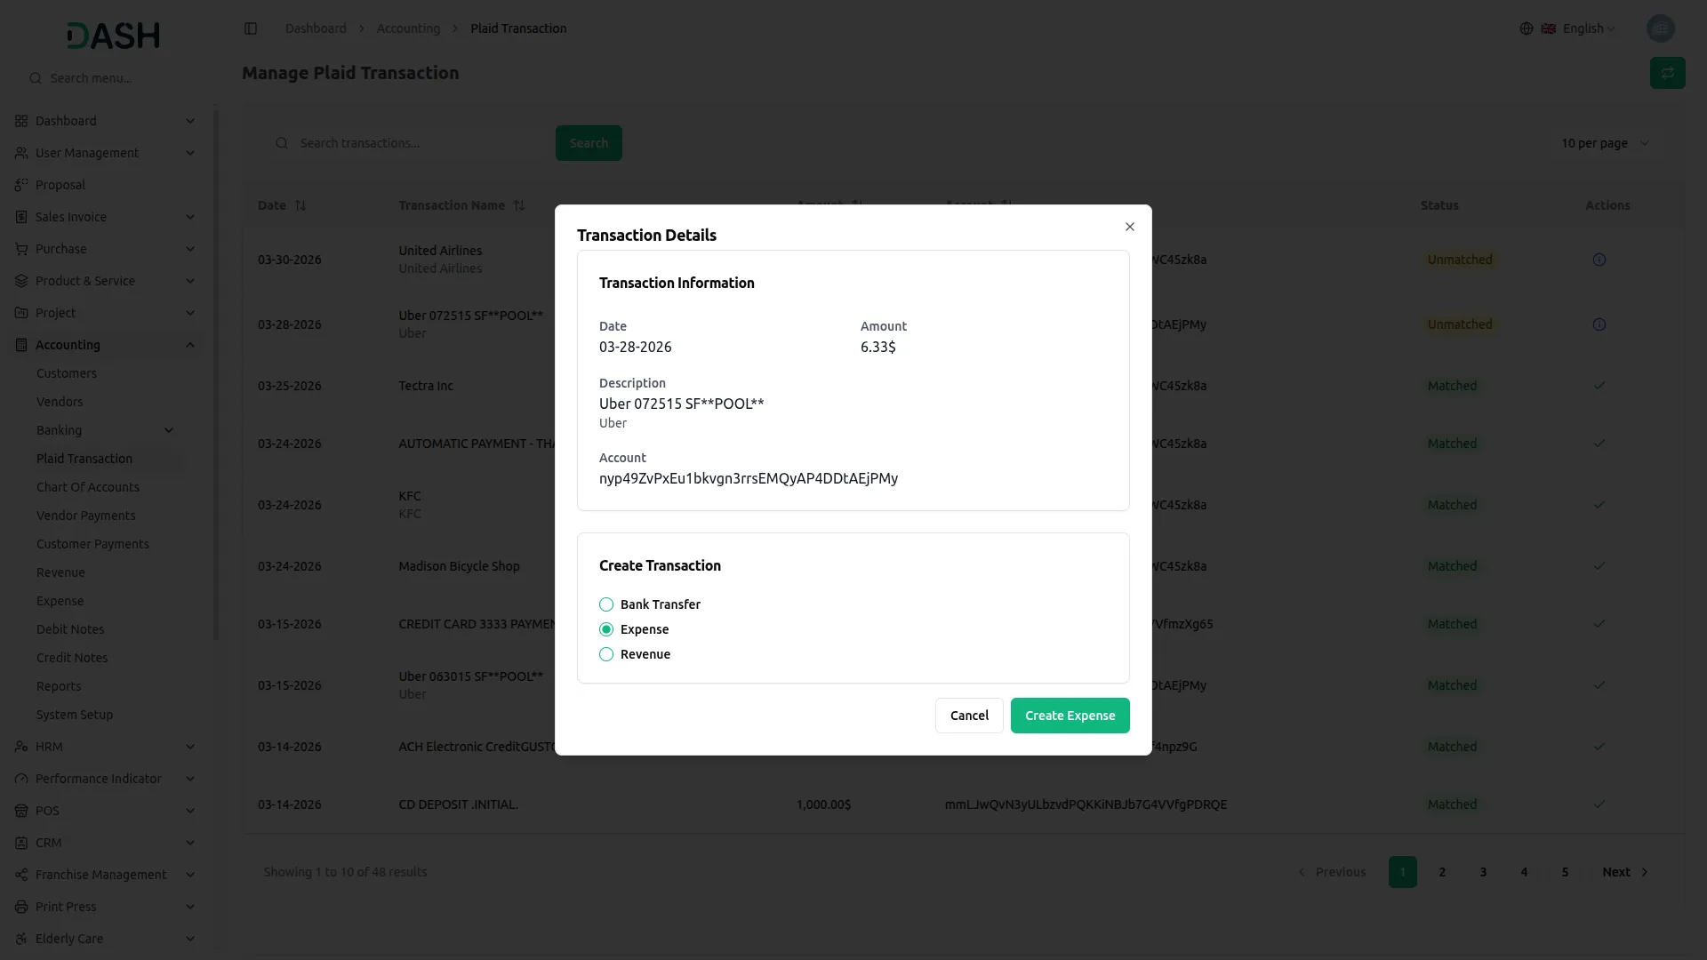The width and height of the screenshot is (1707, 960).
Task: Click the Purchase cart icon
Action: click(x=21, y=249)
